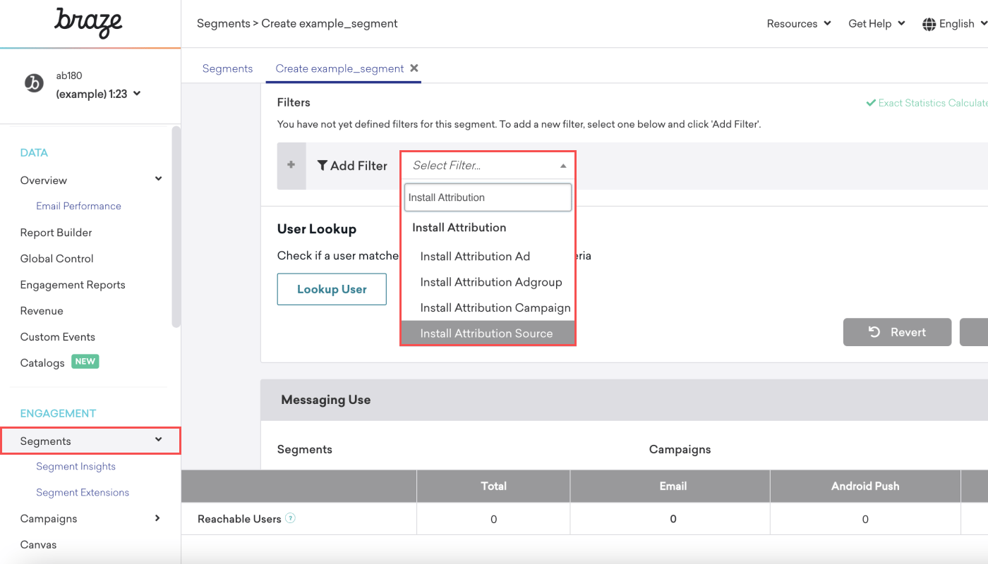This screenshot has width=988, height=564.
Task: Open the Get Help dropdown
Action: coord(876,24)
